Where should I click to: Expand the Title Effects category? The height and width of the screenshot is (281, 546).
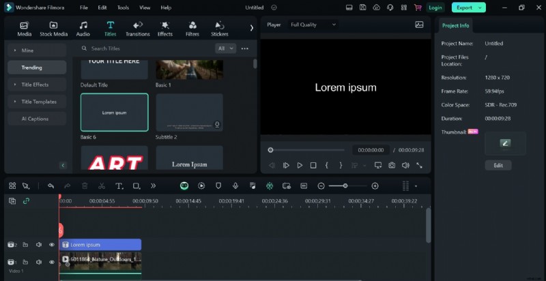pos(37,85)
